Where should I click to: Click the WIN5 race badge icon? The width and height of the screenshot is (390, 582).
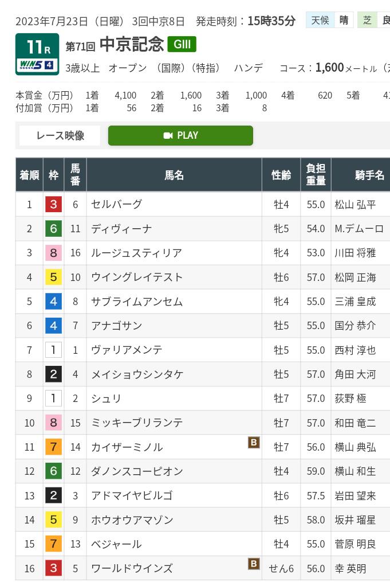click(37, 65)
